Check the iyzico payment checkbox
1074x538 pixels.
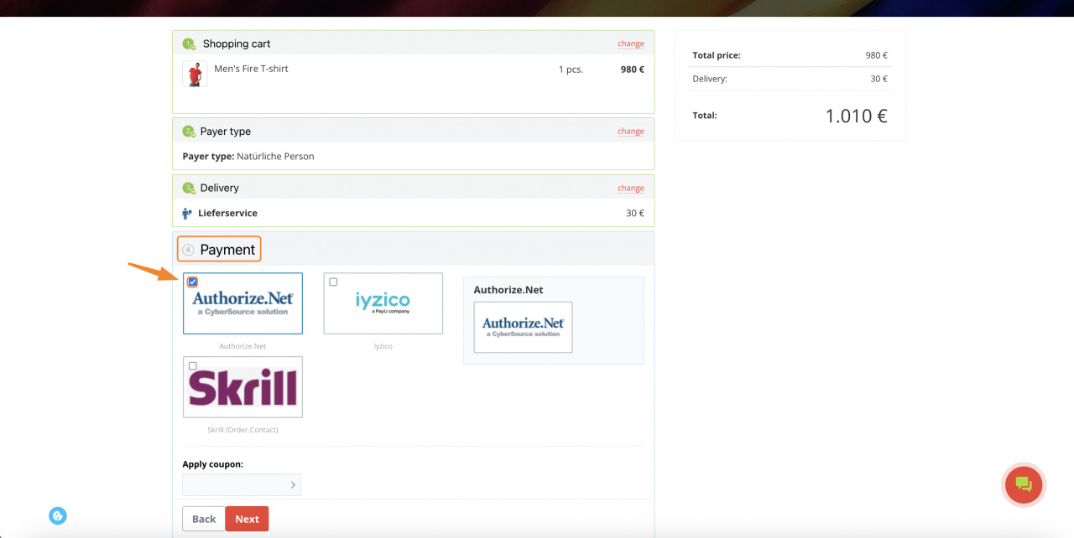332,282
